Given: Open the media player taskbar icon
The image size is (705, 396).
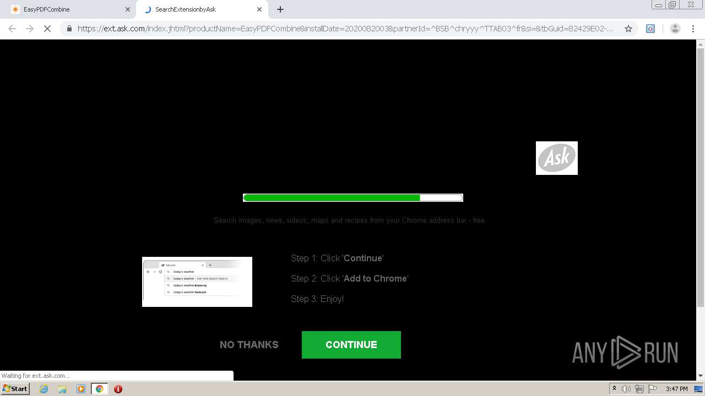Looking at the screenshot, I should pyautogui.click(x=81, y=389).
